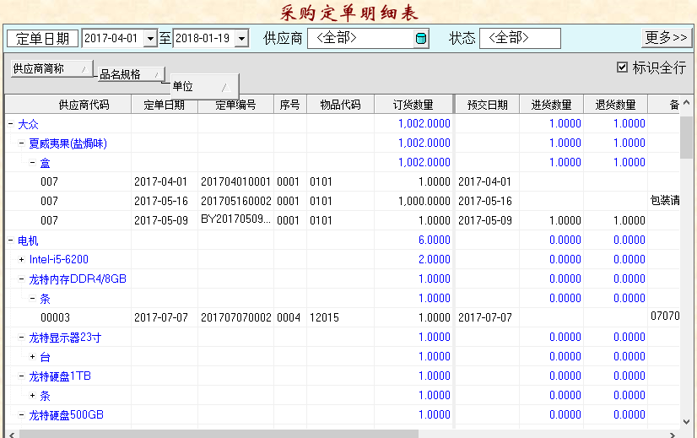Click the 大众 group label
Viewport: 697px width, 438px height.
(28, 124)
